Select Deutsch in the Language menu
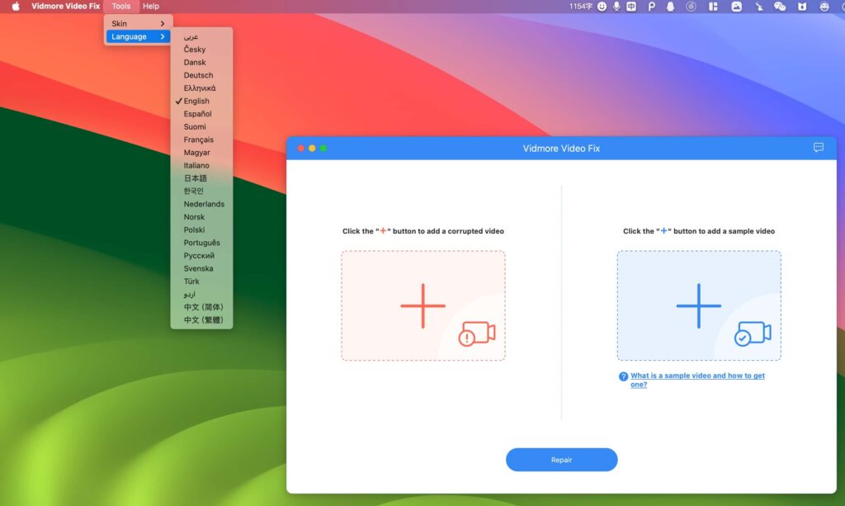 click(x=198, y=74)
